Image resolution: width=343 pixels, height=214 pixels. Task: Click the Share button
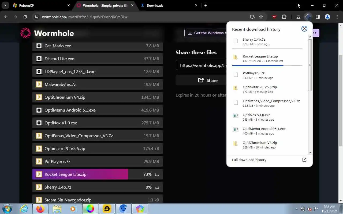coord(201,80)
